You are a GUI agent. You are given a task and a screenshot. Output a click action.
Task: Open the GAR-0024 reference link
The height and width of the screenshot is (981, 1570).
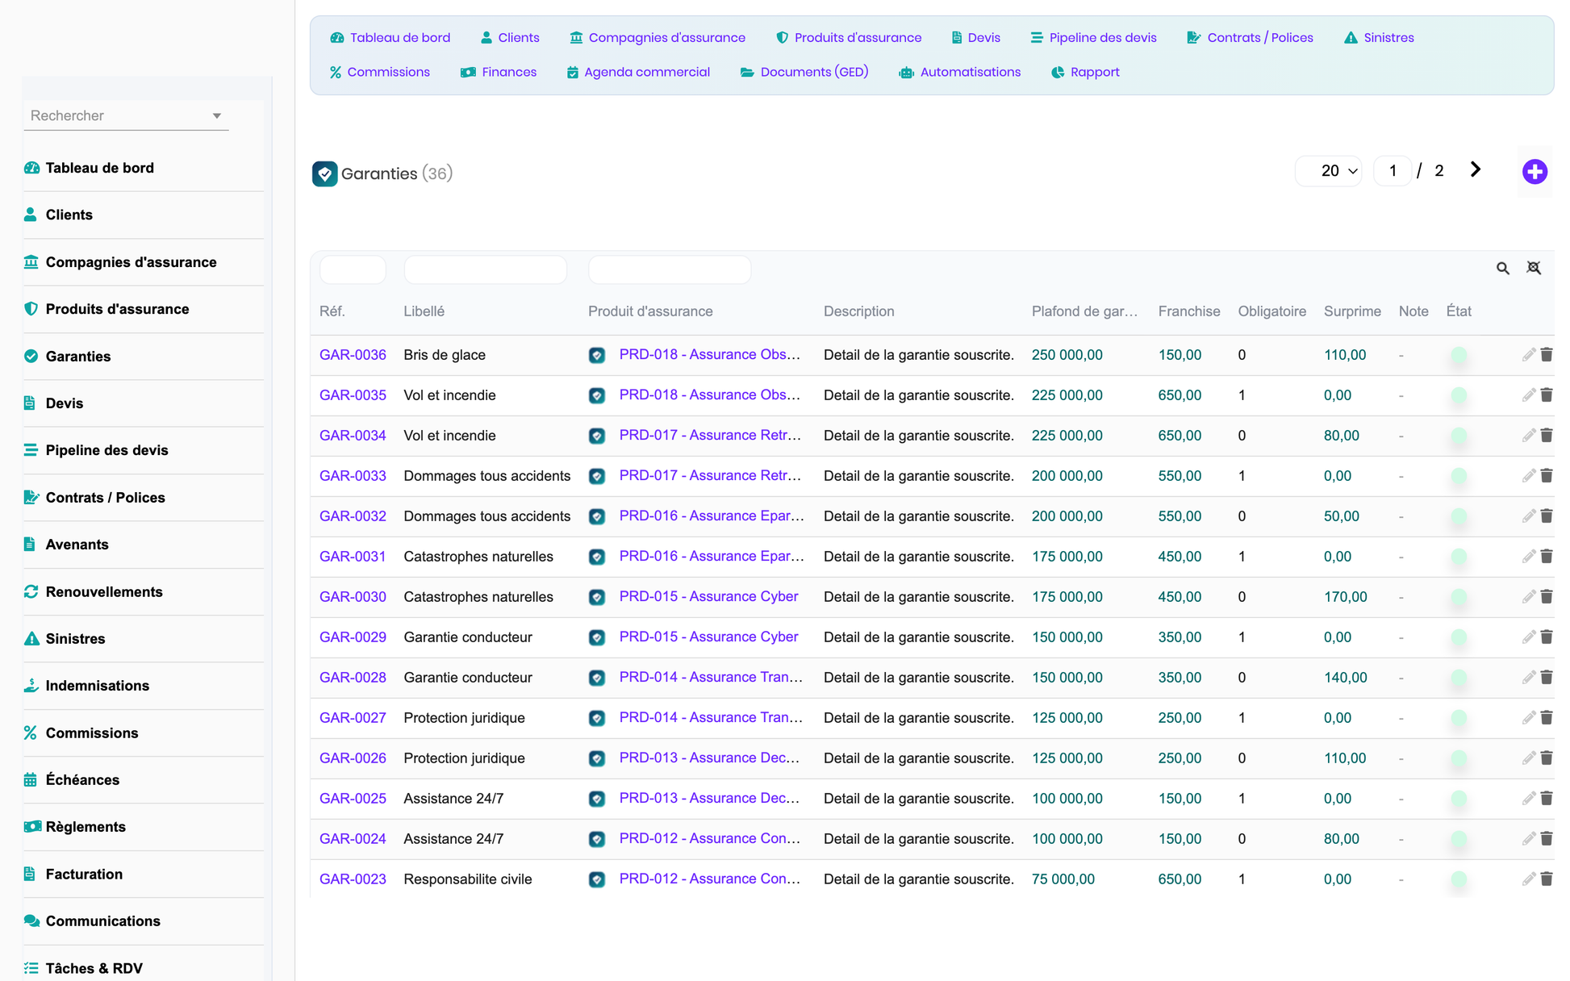click(353, 839)
